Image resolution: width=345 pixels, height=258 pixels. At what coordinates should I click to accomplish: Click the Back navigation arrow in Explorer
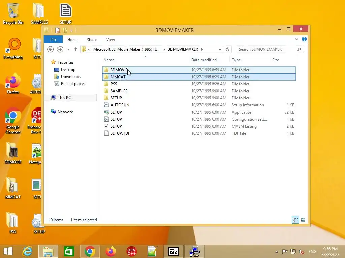(x=51, y=49)
